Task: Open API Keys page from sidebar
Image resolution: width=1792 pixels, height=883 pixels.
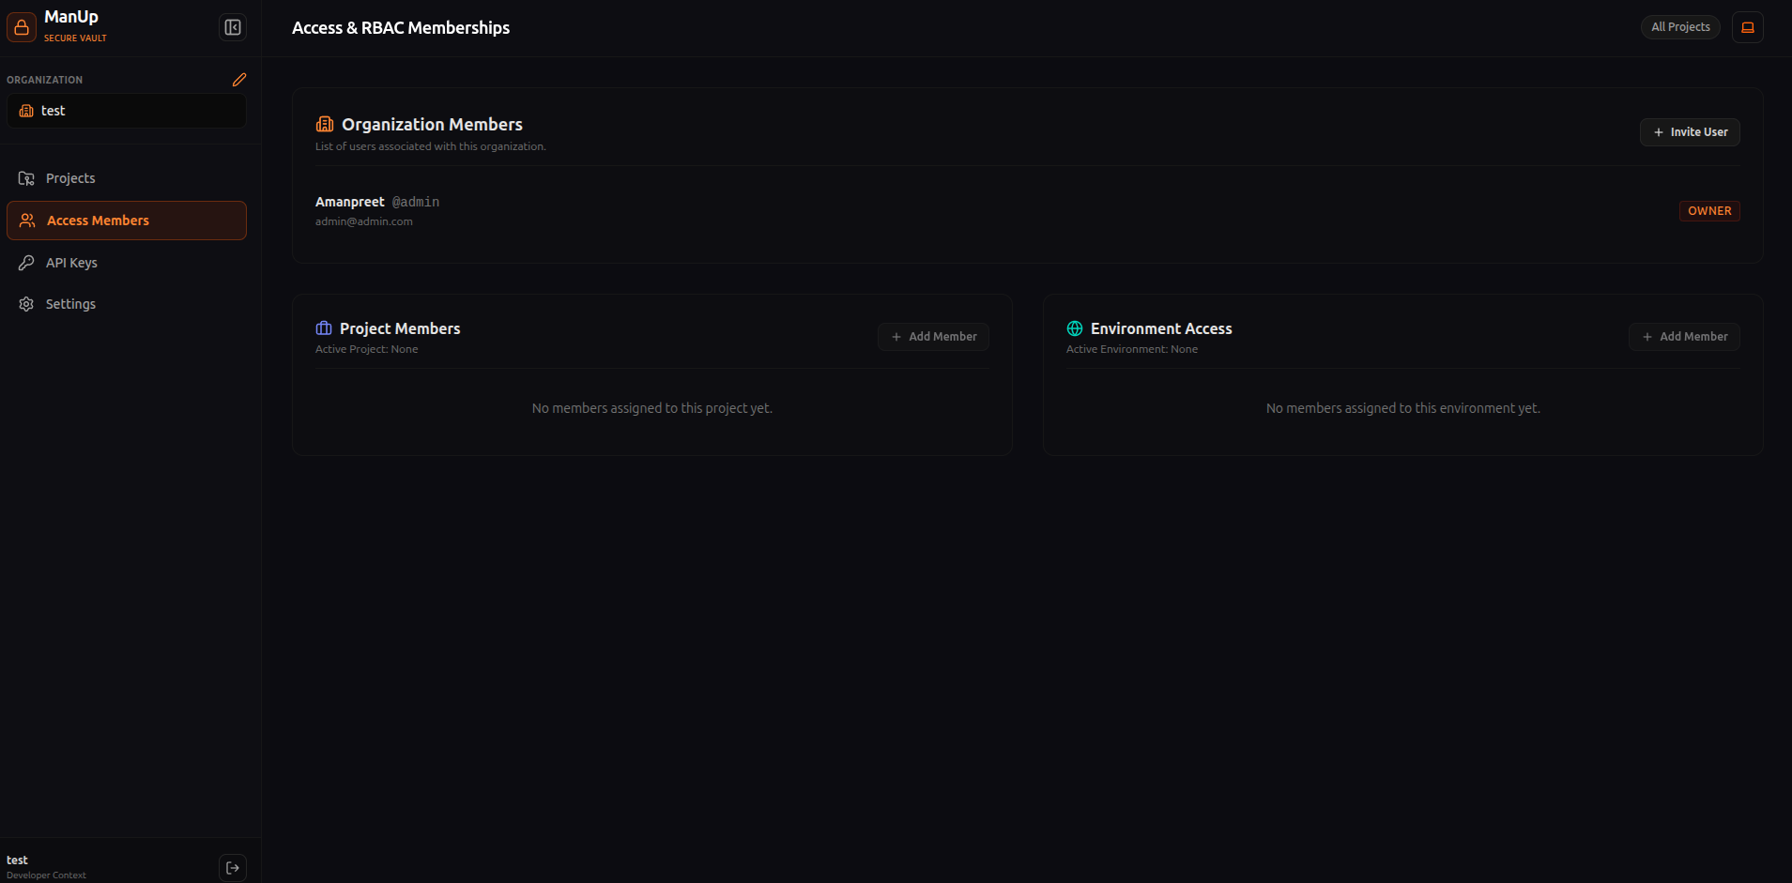Action: coord(127,263)
